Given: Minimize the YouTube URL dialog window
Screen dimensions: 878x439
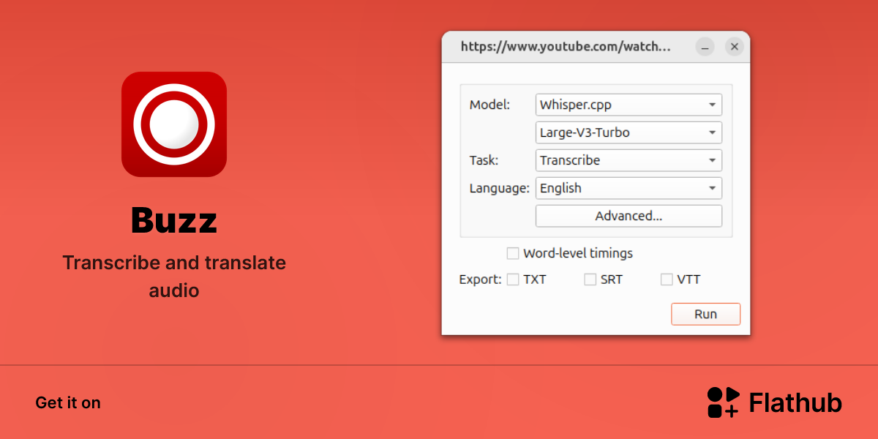Looking at the screenshot, I should (x=705, y=47).
